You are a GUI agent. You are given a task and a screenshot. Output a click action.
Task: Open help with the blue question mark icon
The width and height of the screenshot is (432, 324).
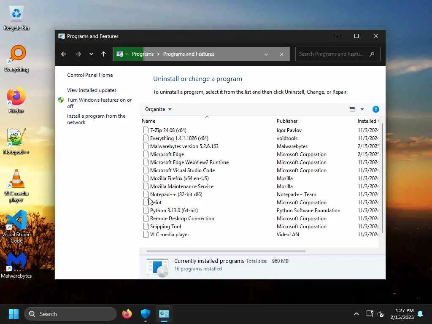pos(375,109)
